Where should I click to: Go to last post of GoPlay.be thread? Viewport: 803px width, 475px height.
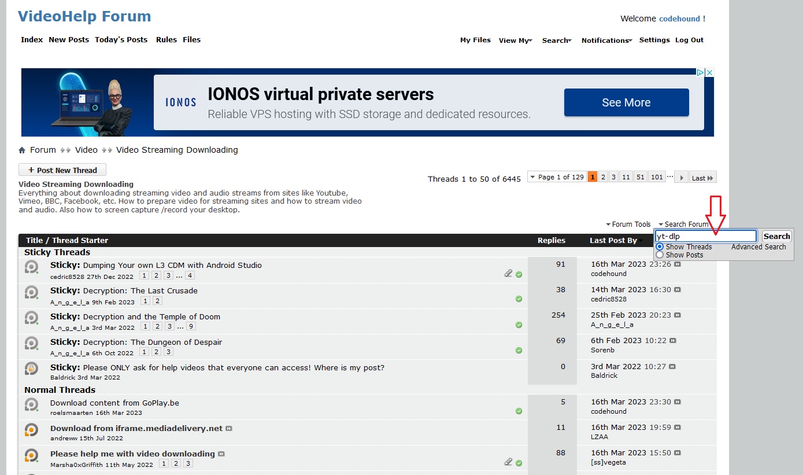click(x=677, y=402)
